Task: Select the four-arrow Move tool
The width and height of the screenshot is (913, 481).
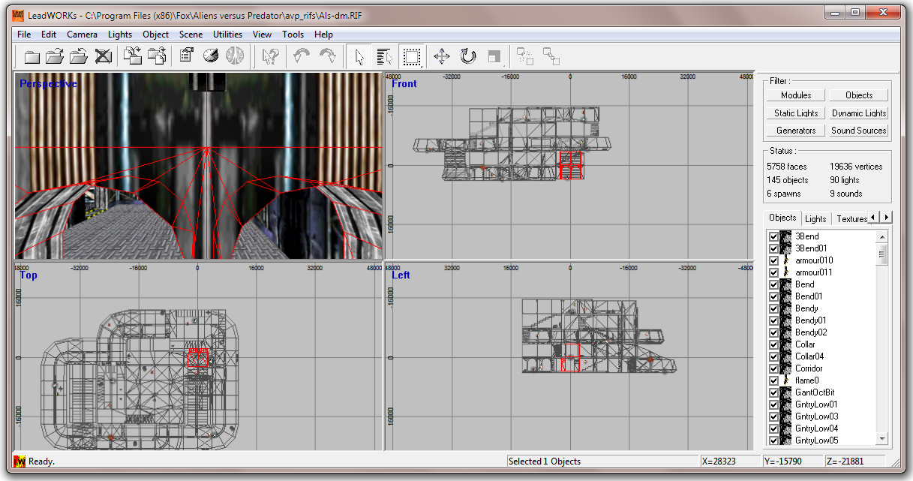Action: (442, 56)
